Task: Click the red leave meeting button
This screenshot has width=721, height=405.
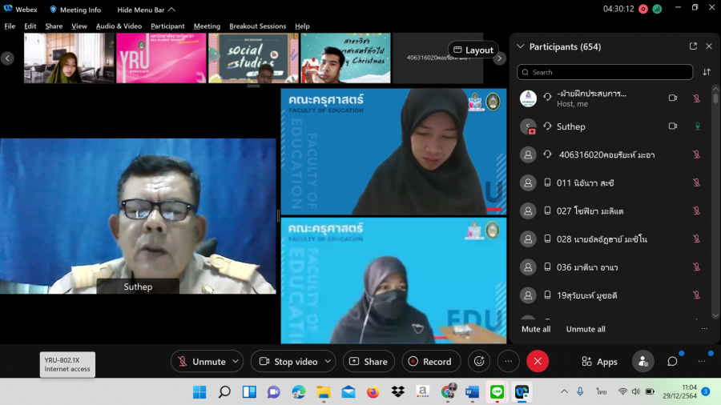Action: 537,362
